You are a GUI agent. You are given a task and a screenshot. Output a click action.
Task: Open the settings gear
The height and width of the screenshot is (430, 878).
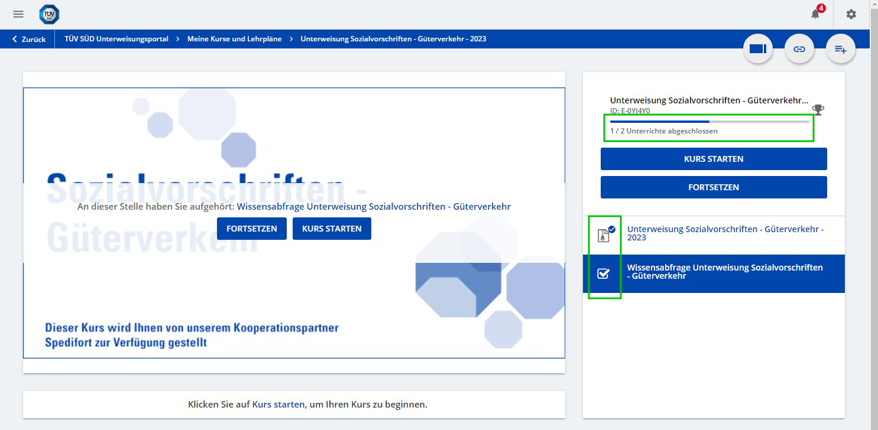pyautogui.click(x=851, y=14)
